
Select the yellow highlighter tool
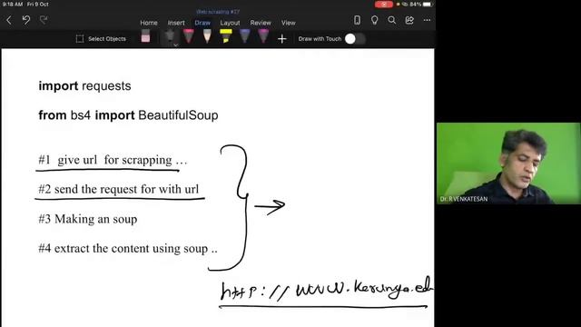coord(226,36)
